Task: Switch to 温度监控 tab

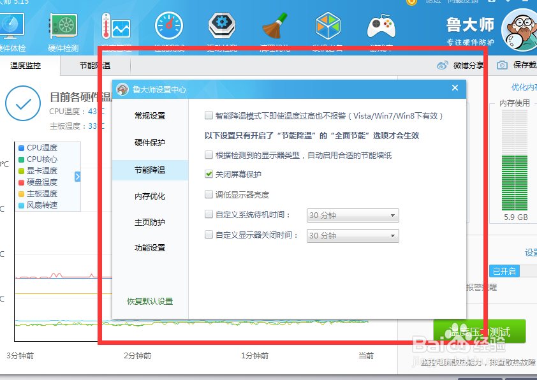Action: click(26, 66)
